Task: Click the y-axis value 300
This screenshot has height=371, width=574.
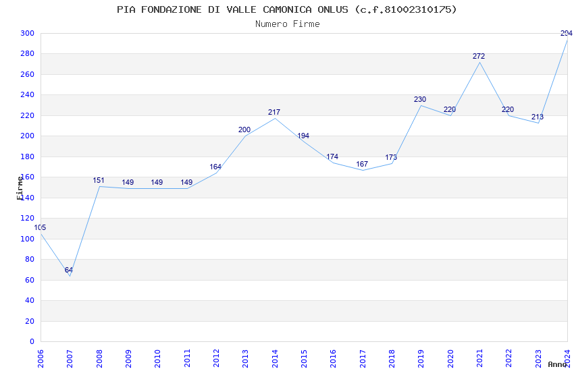Action: [27, 33]
